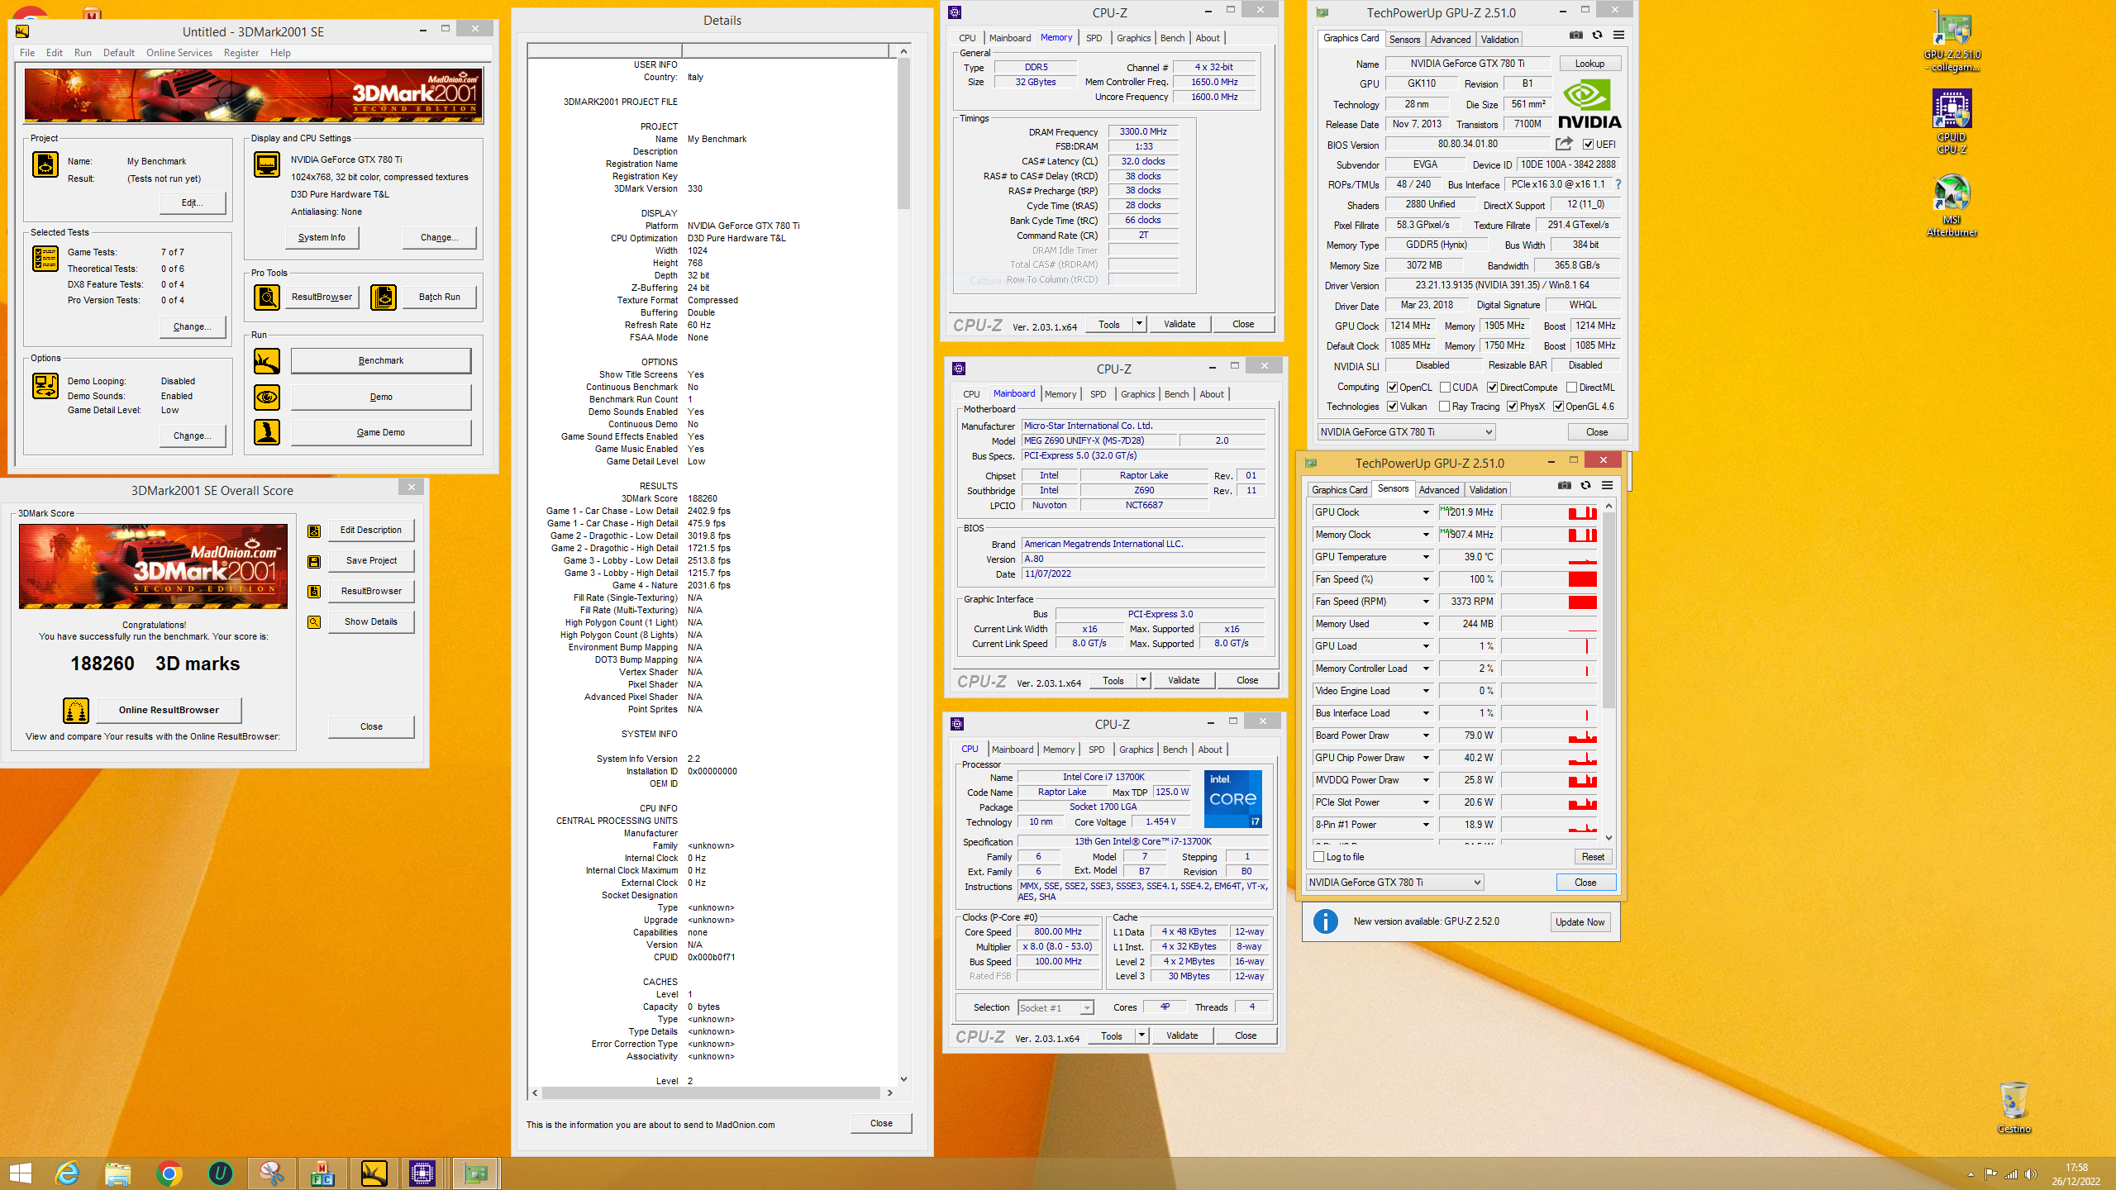Refresh GPU-Z Graphics Card window
The width and height of the screenshot is (2116, 1190).
[x=1597, y=35]
